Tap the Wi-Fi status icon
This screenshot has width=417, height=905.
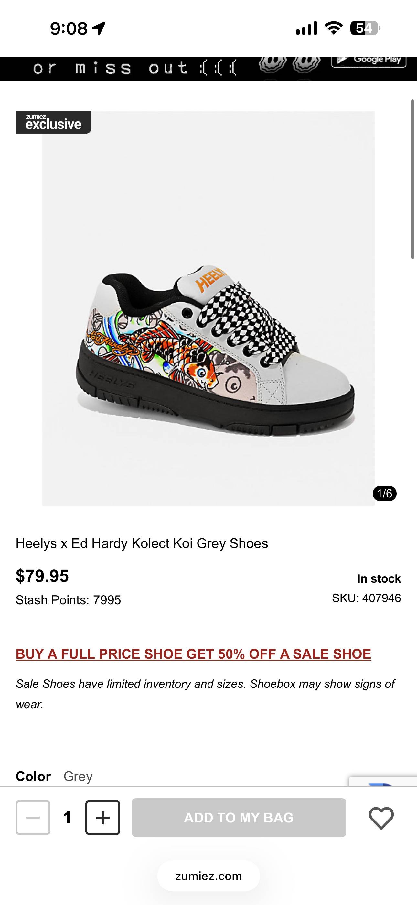point(334,28)
